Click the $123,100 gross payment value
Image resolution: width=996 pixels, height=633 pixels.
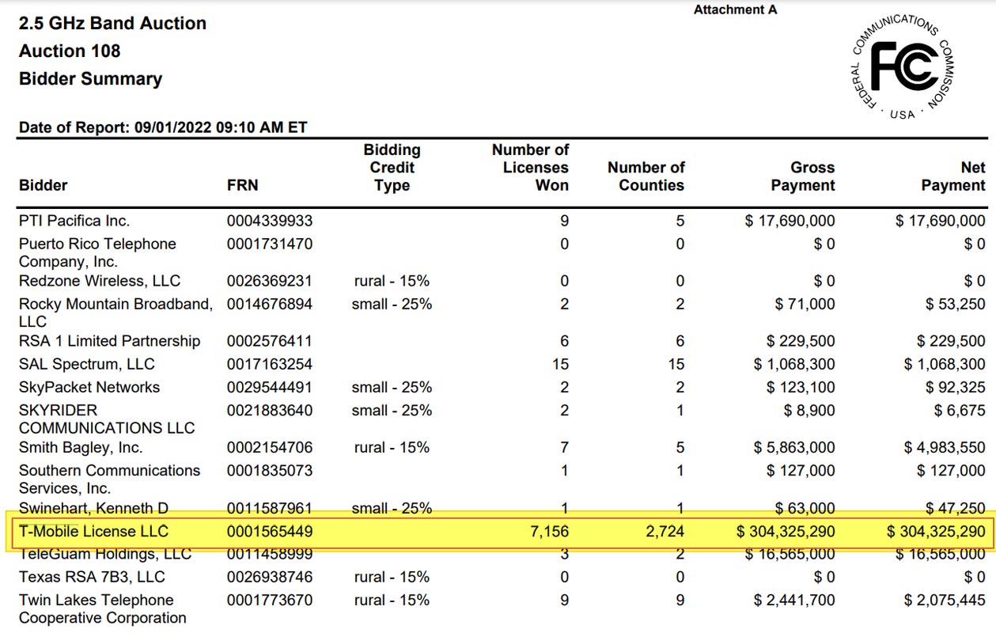pyautogui.click(x=801, y=387)
